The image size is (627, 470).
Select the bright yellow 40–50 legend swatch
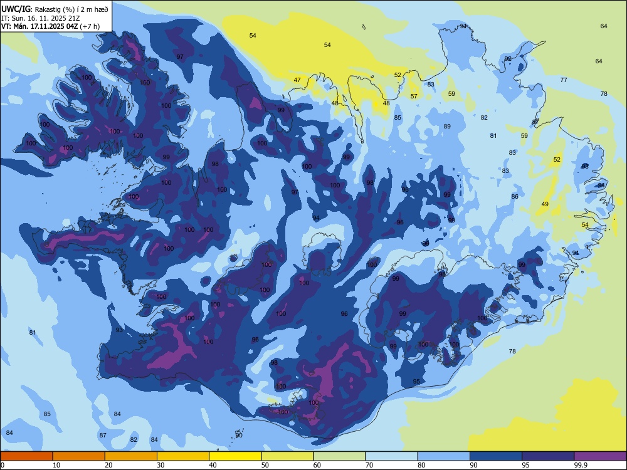(235, 456)
